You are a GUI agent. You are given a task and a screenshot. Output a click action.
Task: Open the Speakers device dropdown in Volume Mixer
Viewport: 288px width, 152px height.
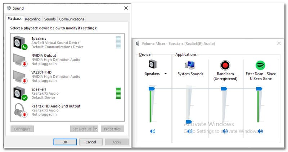pyautogui.click(x=166, y=74)
